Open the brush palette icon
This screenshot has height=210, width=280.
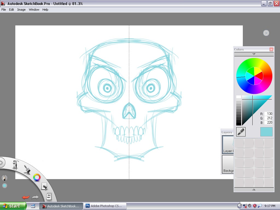(27, 169)
